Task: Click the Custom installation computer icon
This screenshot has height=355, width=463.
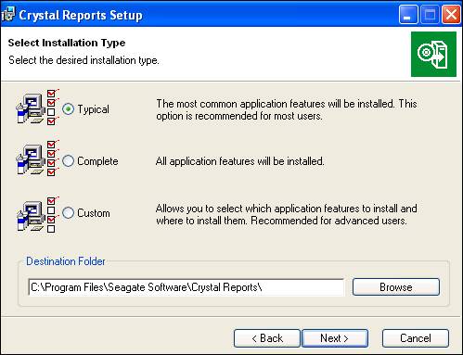Action: [37, 215]
